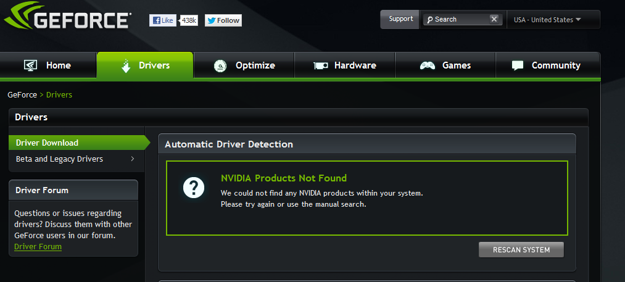The image size is (625, 282).
Task: Open the Driver Forum link
Action: point(38,247)
